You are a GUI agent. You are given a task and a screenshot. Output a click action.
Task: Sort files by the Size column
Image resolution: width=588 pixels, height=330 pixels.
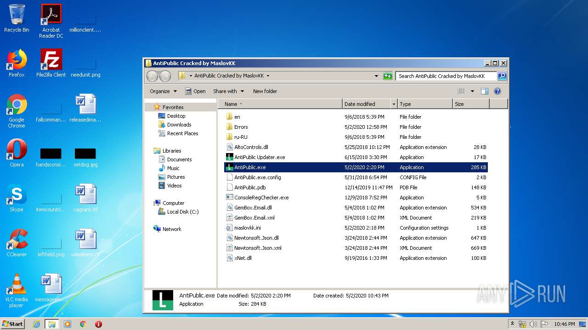471,104
